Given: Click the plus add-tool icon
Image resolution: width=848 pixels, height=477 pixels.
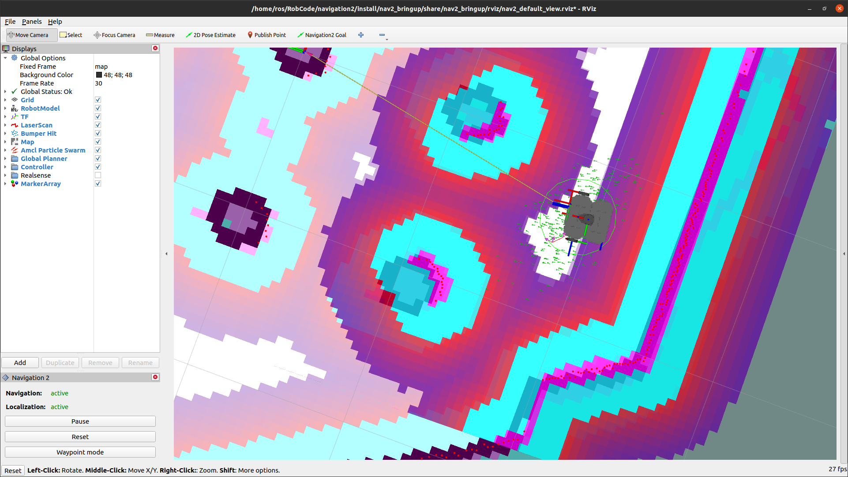Looking at the screenshot, I should (361, 35).
